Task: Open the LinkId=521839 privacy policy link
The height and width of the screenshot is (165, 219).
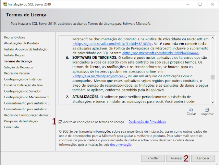Action: 112,44
